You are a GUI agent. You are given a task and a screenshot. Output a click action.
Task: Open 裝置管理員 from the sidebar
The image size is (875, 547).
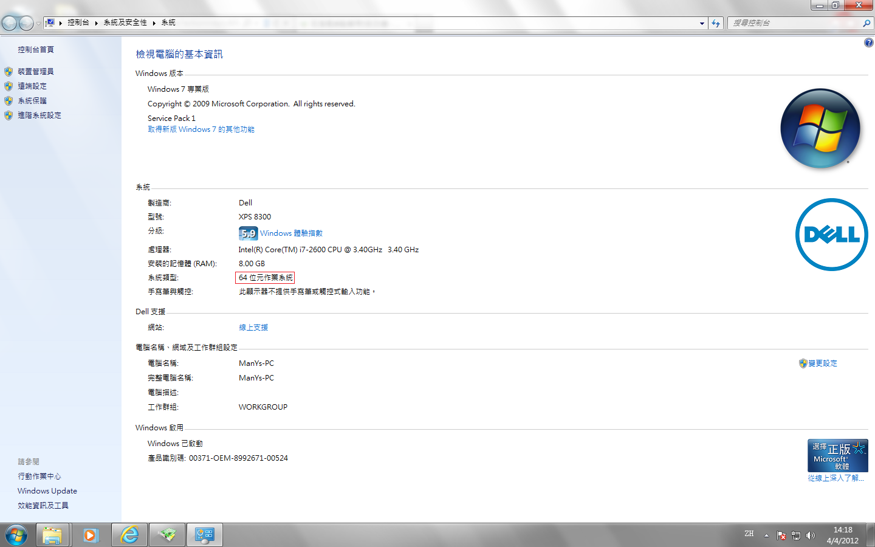(x=36, y=72)
